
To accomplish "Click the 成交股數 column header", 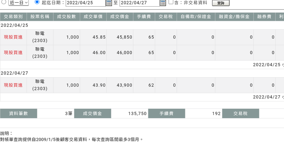I will [67, 17].
